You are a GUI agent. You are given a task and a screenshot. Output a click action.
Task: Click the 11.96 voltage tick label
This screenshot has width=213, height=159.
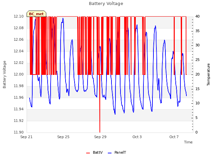pos(19,97)
